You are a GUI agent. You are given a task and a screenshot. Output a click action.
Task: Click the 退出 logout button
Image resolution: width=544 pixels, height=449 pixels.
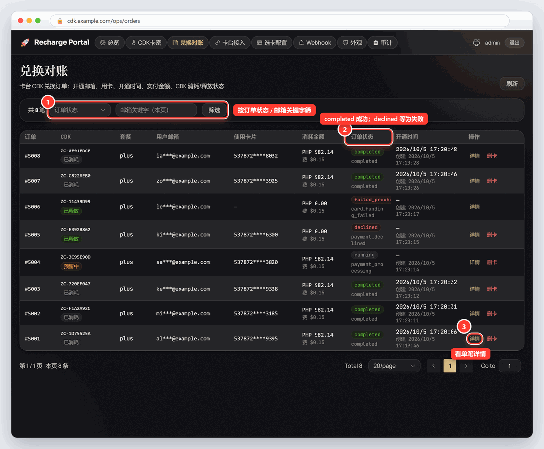pyautogui.click(x=514, y=43)
